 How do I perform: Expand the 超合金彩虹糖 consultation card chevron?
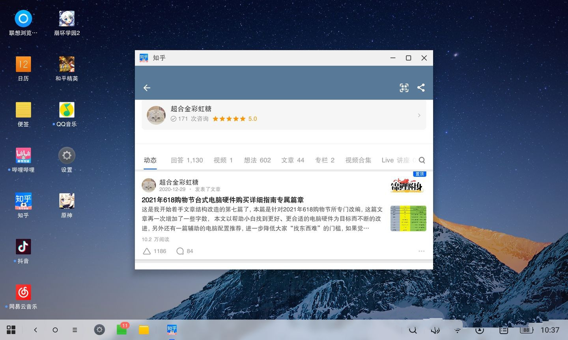point(419,115)
